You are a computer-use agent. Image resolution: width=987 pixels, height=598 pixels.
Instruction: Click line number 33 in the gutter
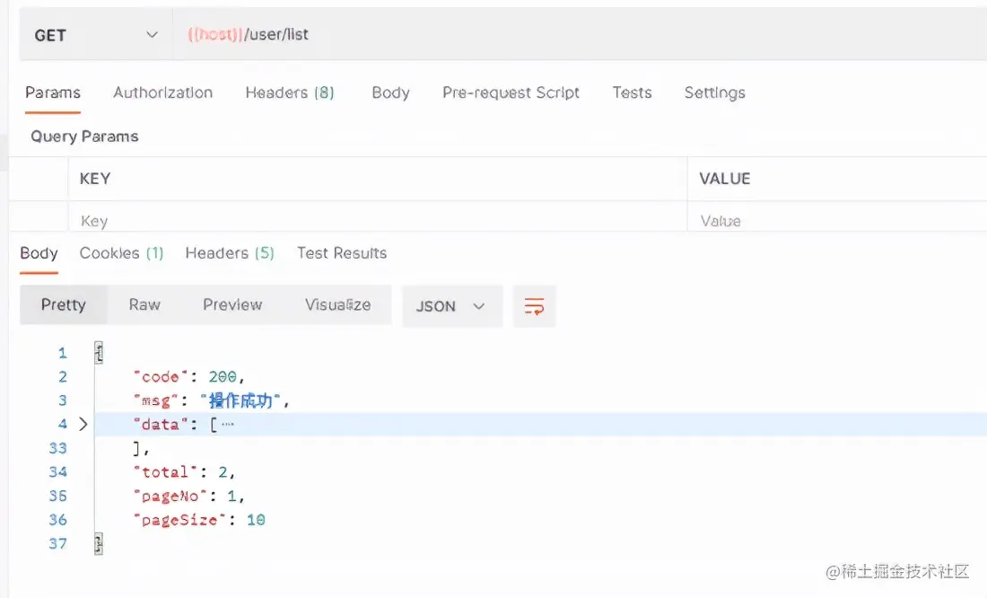(x=58, y=448)
